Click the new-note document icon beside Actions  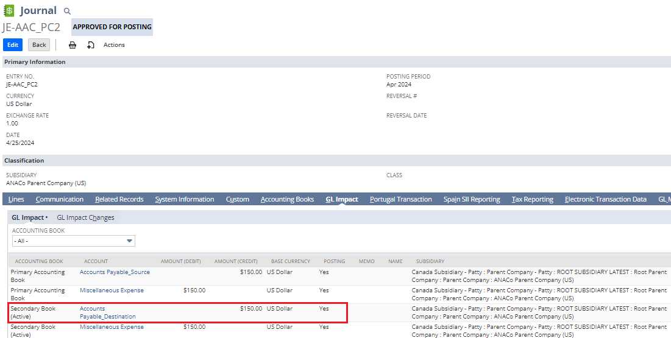[x=91, y=45]
